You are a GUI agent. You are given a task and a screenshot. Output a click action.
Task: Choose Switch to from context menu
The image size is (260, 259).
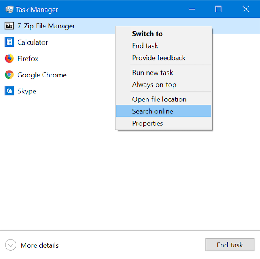[163, 34]
